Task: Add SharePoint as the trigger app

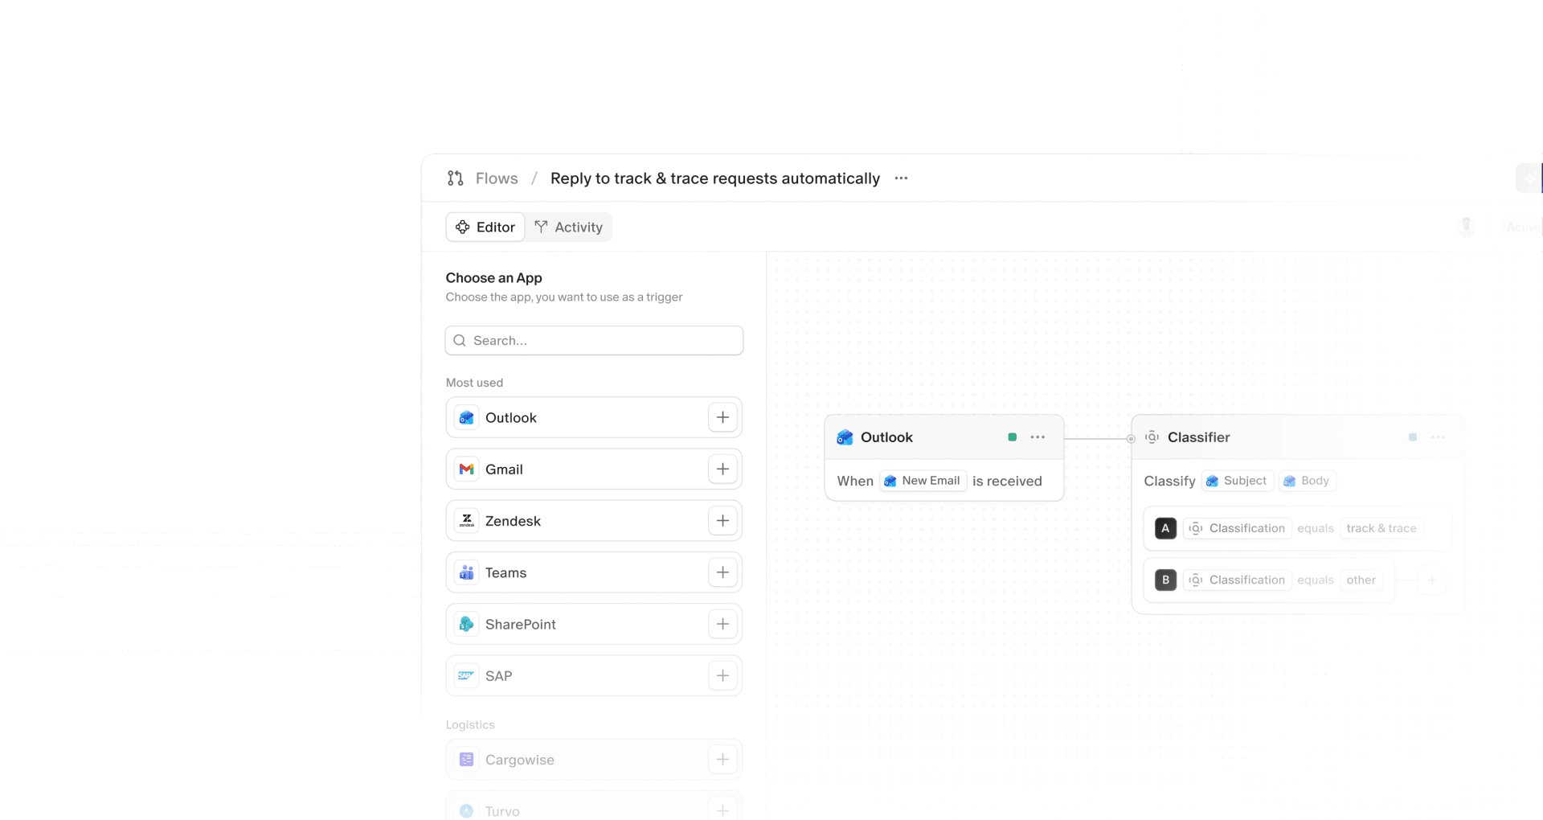Action: coord(722,625)
